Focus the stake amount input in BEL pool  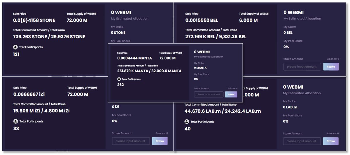302,66
